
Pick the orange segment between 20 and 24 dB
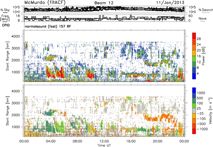pyautogui.click(x=194, y=47)
